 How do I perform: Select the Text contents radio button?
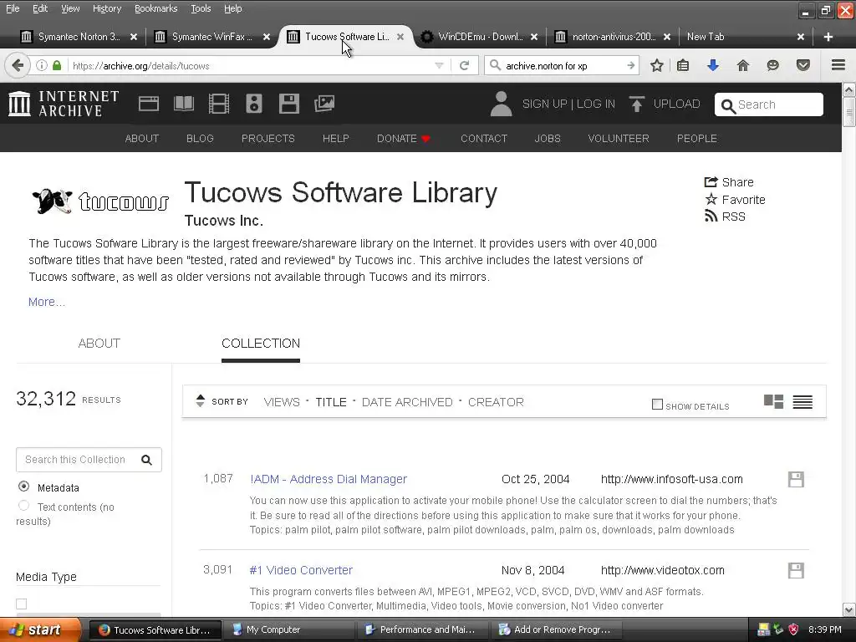23,506
